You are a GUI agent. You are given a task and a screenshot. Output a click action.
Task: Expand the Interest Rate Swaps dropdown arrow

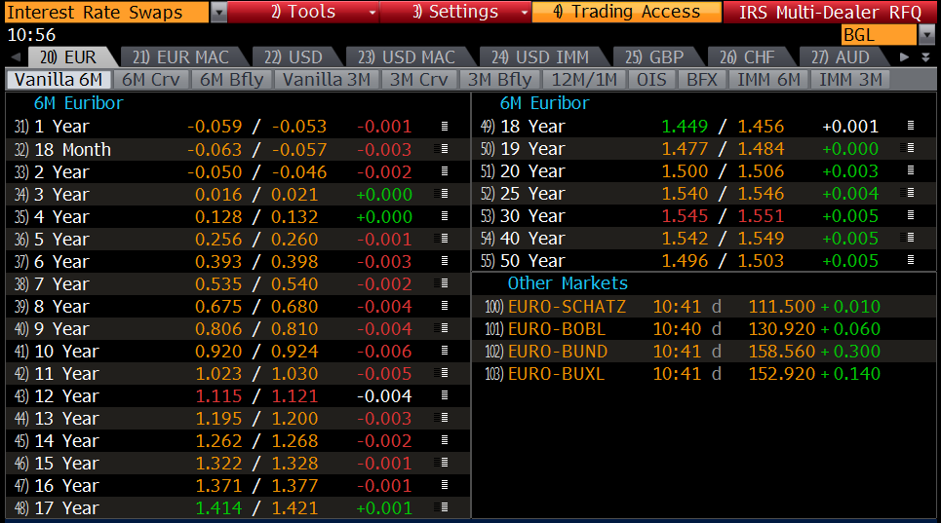[218, 12]
